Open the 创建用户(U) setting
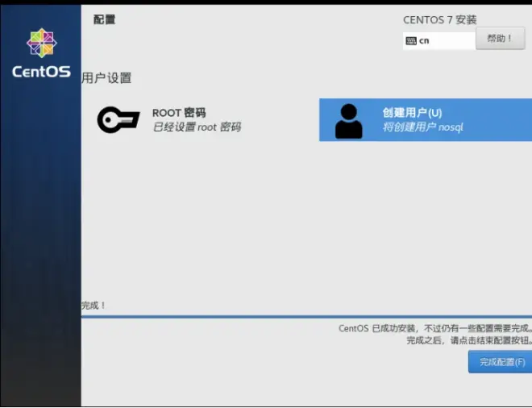This screenshot has width=532, height=408. click(426, 120)
